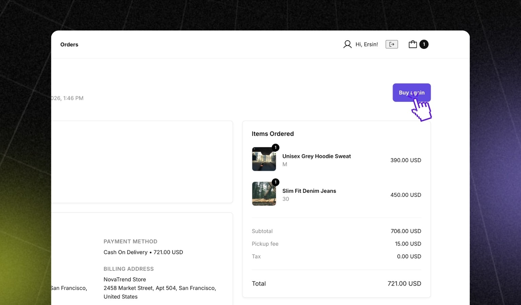
Task: Click the Pickup fee label
Action: [x=265, y=244]
